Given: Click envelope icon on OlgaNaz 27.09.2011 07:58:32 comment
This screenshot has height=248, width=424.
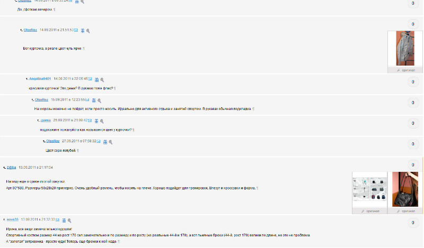Looking at the screenshot, I should [x=99, y=141].
